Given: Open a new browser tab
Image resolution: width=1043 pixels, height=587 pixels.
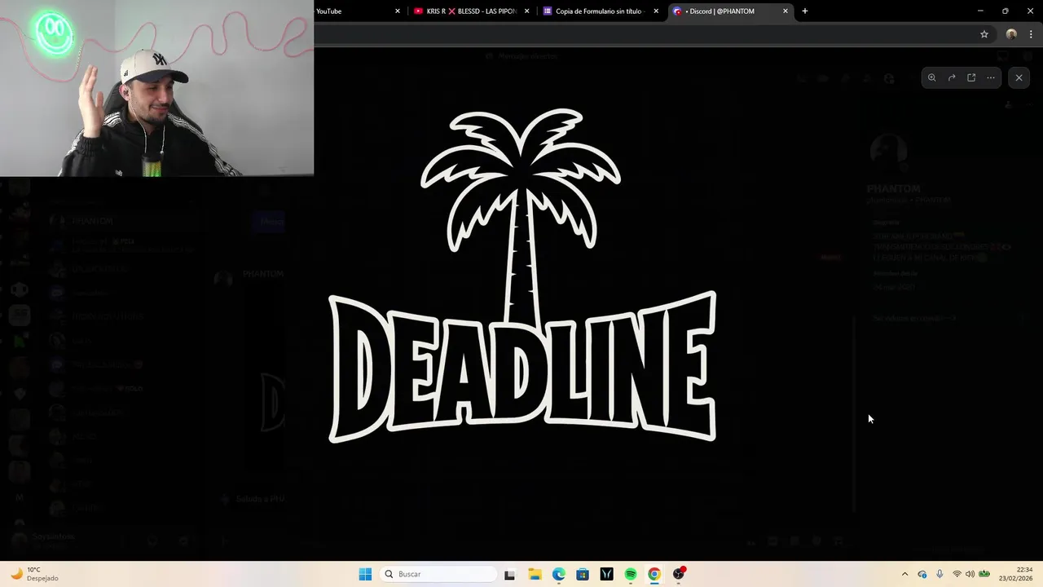Looking at the screenshot, I should point(805,11).
